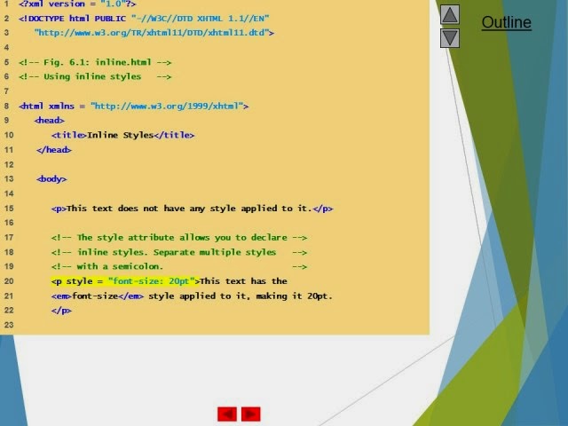Click the xhtml11.dtd URL string
Viewport: 568px width, 426px height.
click(x=154, y=33)
